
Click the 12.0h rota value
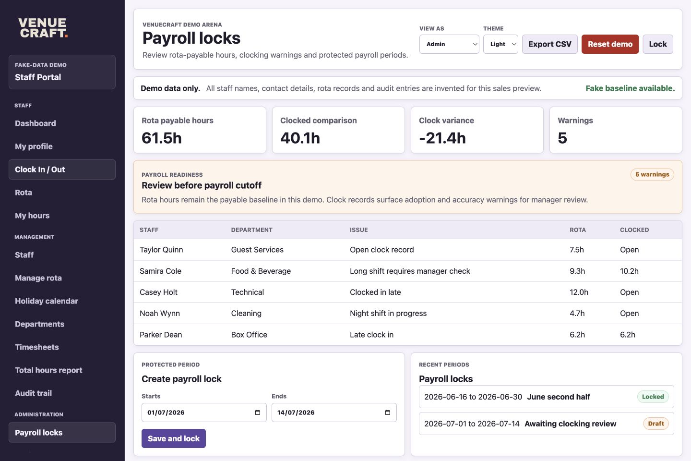tap(579, 292)
